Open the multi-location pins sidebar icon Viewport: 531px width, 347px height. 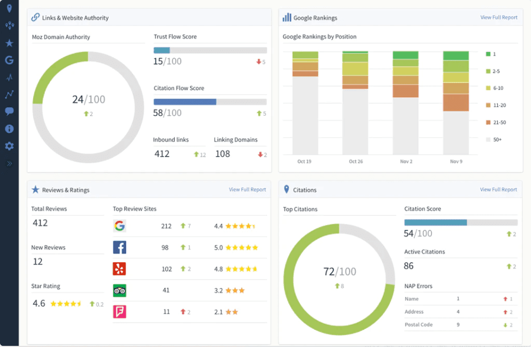(x=9, y=25)
